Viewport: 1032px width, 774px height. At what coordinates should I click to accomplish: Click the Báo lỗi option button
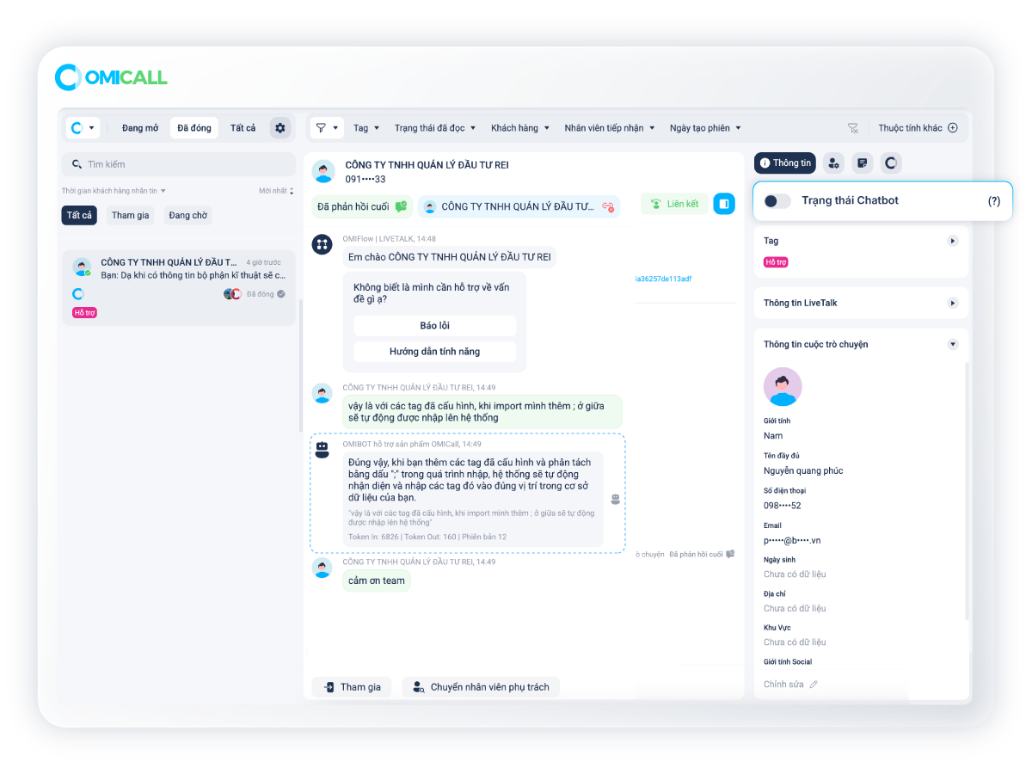tap(434, 326)
